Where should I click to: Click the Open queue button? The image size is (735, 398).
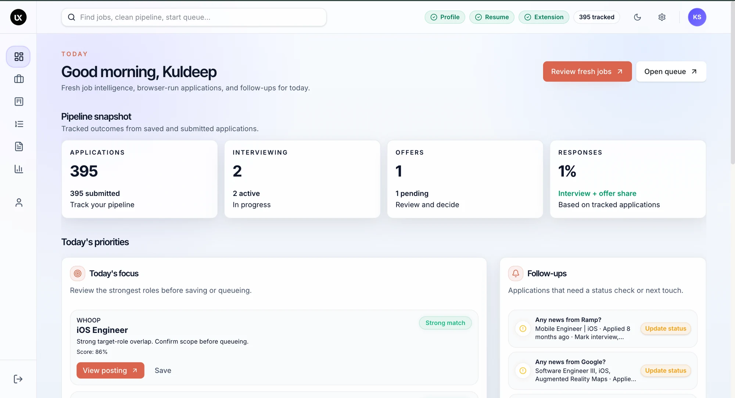tap(671, 72)
